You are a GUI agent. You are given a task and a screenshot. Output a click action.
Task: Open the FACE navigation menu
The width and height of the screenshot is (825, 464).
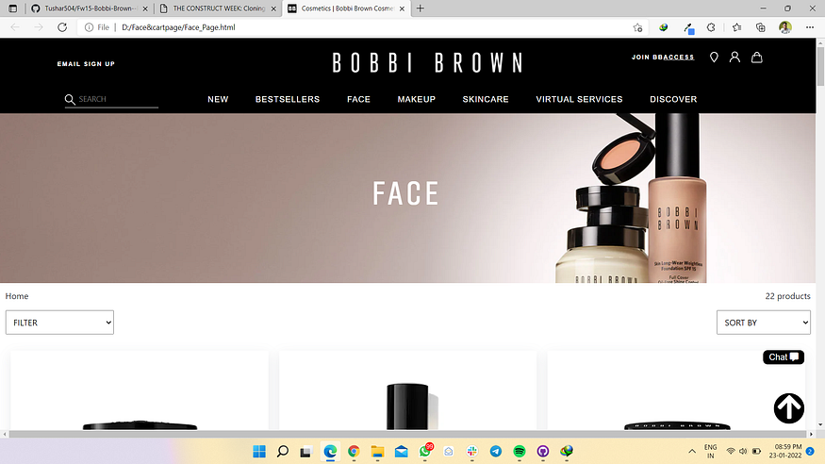coord(358,99)
